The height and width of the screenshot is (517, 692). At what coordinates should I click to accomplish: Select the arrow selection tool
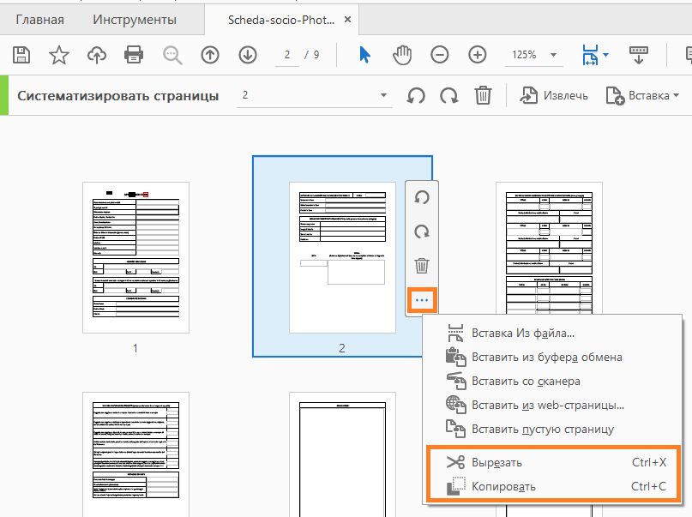point(364,55)
